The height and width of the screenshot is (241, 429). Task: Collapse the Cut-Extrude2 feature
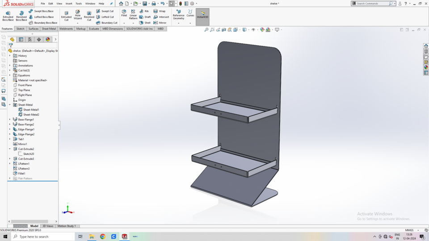[10, 149]
